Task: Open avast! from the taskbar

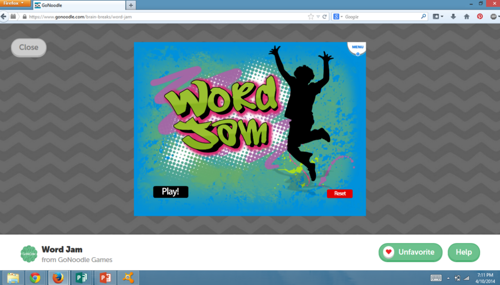Action: coord(128,278)
